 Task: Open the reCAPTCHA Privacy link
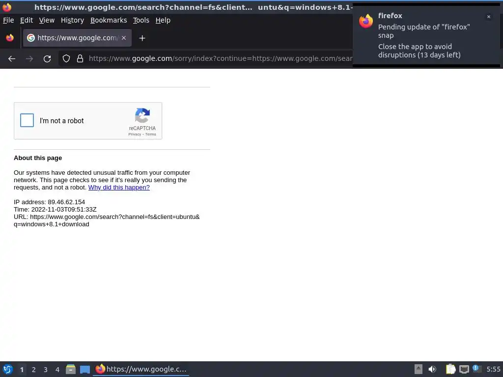tap(135, 135)
